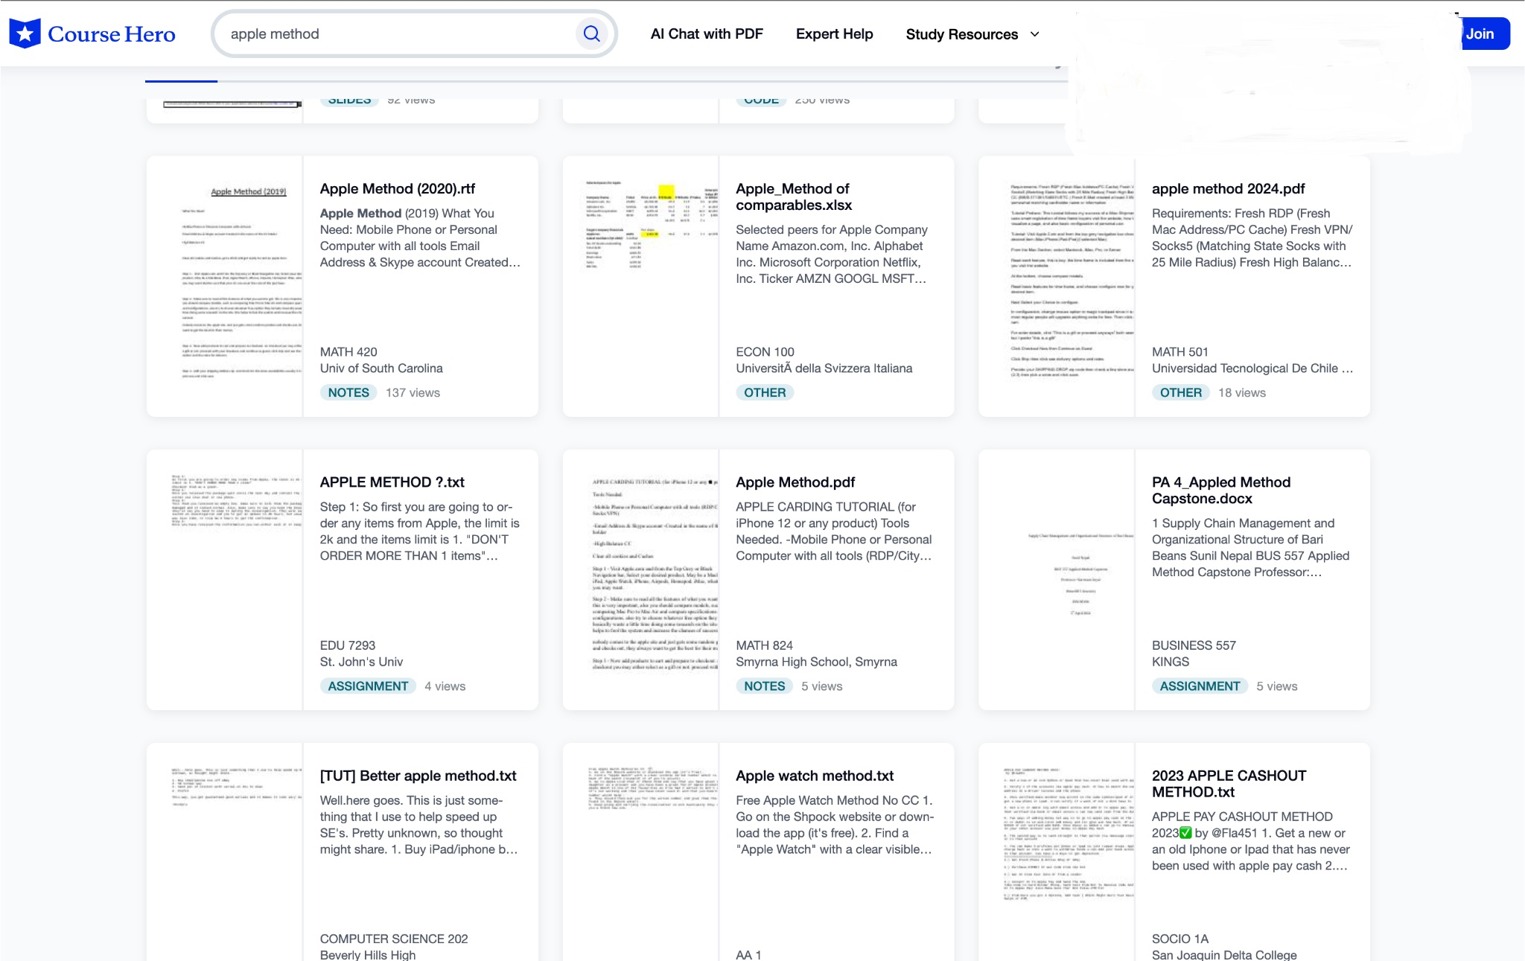This screenshot has height=961, width=1525.
Task: Open the APPLE METHOD ?.txt document
Action: tap(392, 482)
